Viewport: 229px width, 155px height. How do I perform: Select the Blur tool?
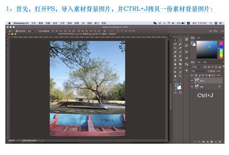(x=175, y=64)
